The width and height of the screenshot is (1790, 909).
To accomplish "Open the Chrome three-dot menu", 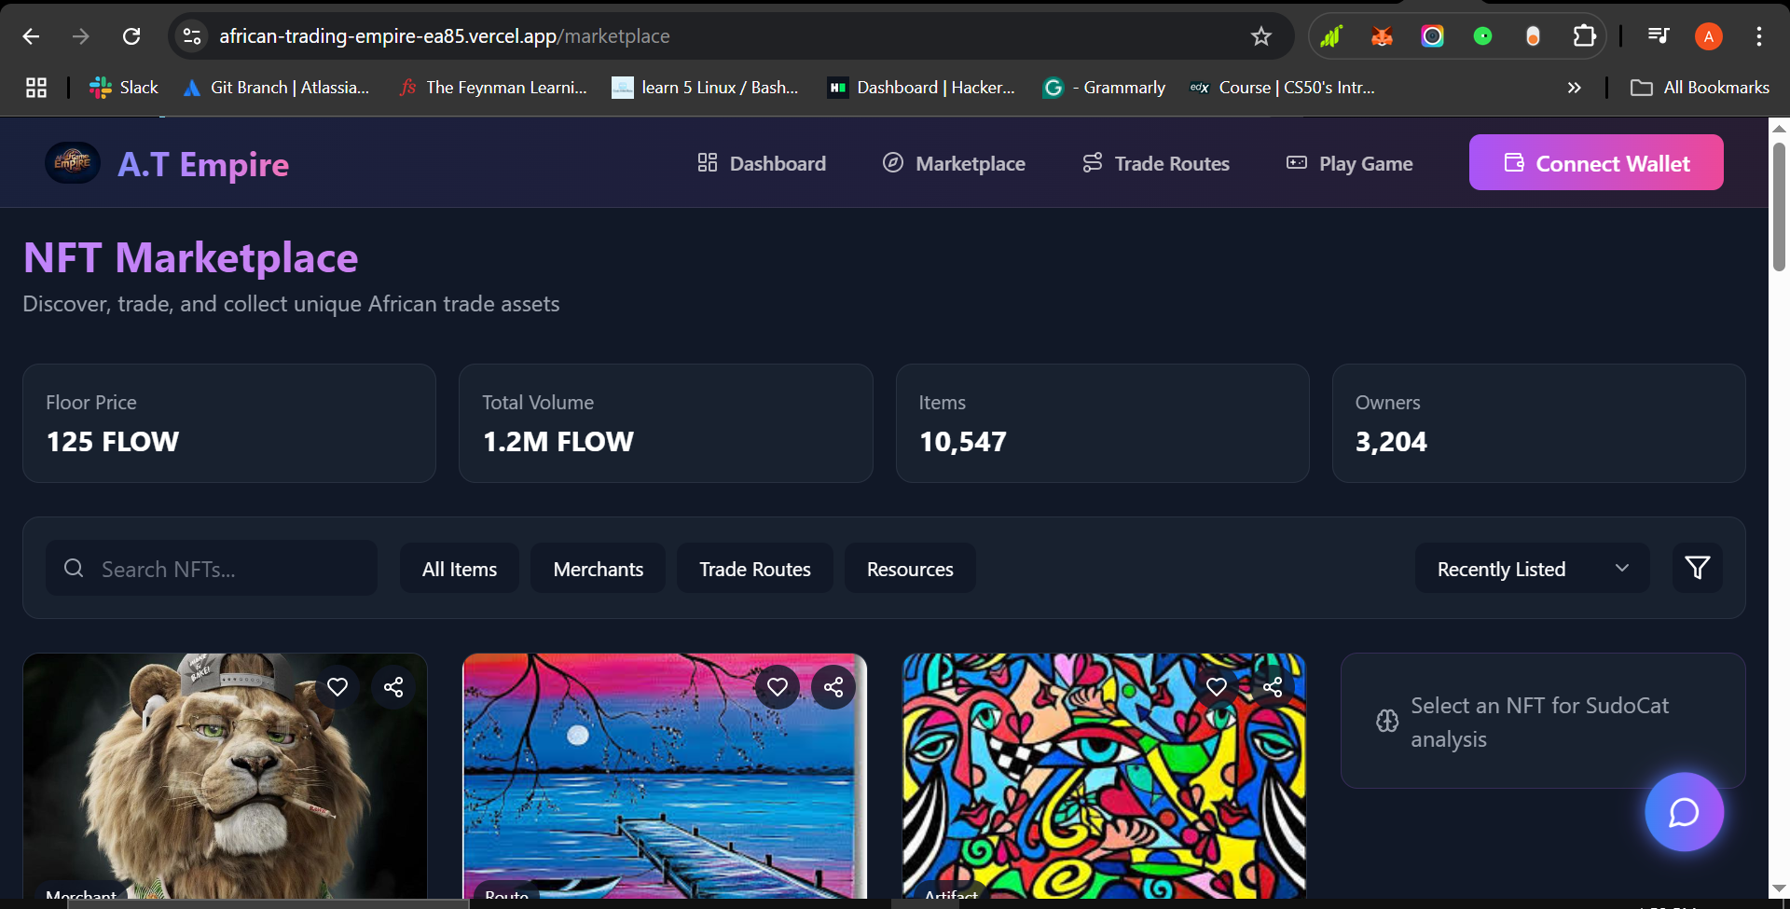I will pos(1759,36).
